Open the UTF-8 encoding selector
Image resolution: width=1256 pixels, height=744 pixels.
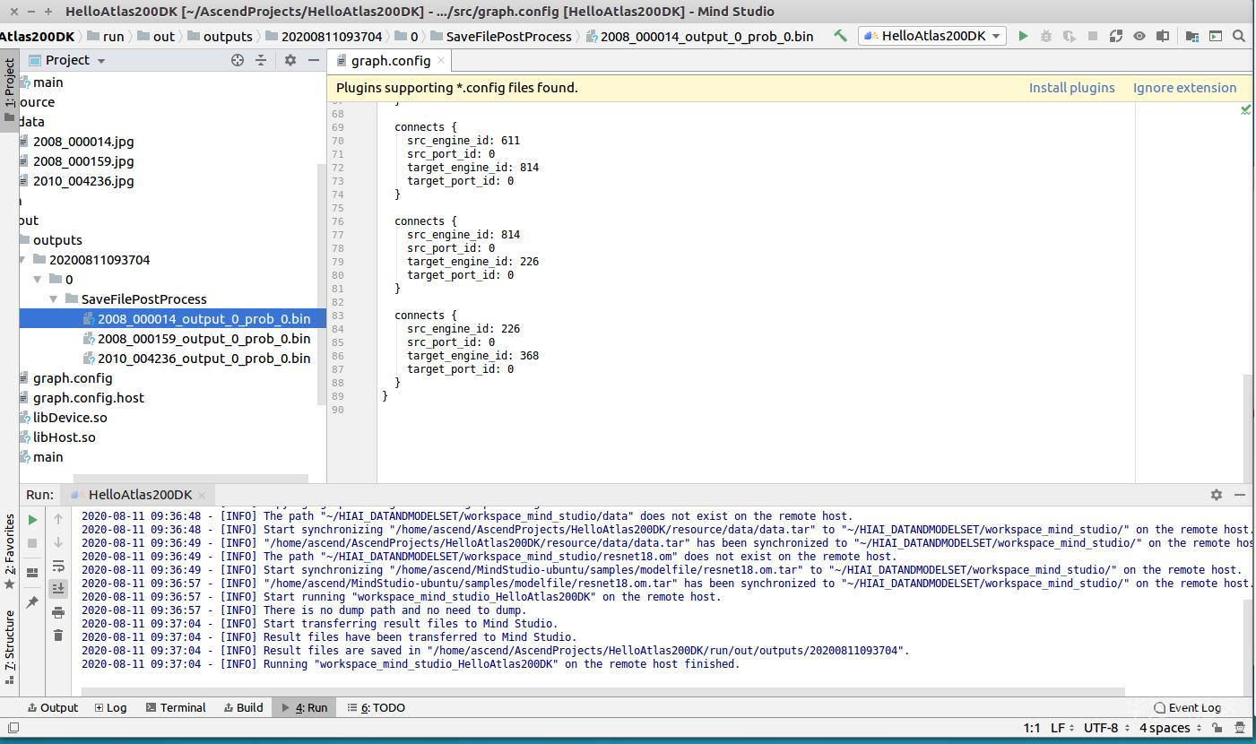(1107, 728)
